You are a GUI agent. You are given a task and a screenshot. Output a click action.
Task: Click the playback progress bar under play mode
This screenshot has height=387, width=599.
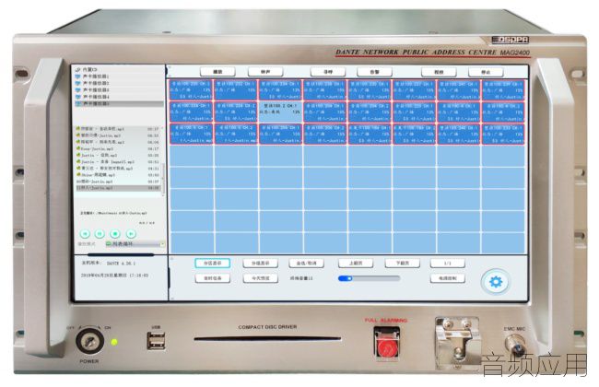pyautogui.click(x=121, y=254)
